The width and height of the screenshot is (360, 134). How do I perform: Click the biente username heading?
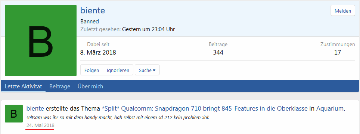coord(93,10)
